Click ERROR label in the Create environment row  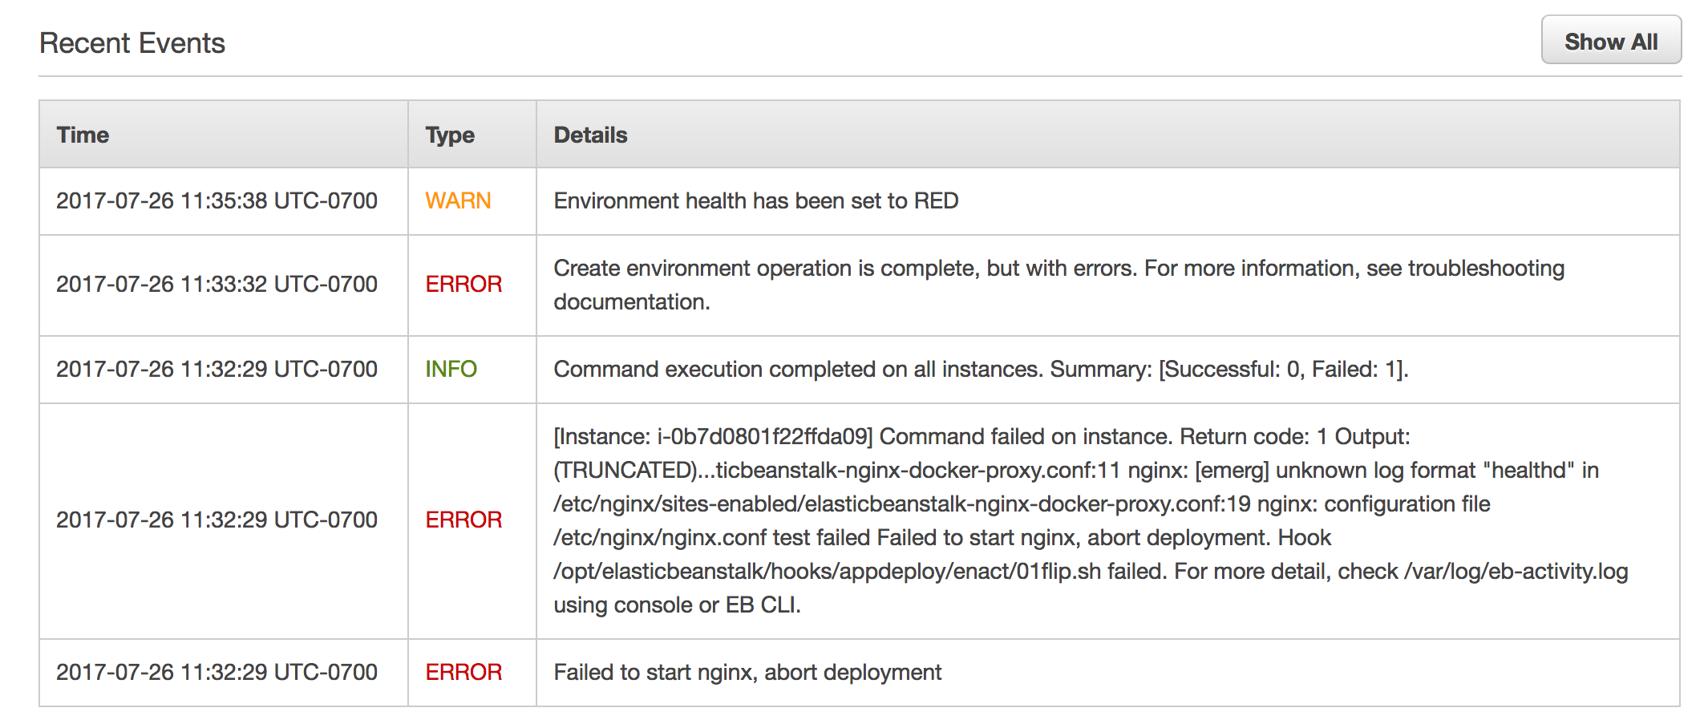click(x=463, y=284)
